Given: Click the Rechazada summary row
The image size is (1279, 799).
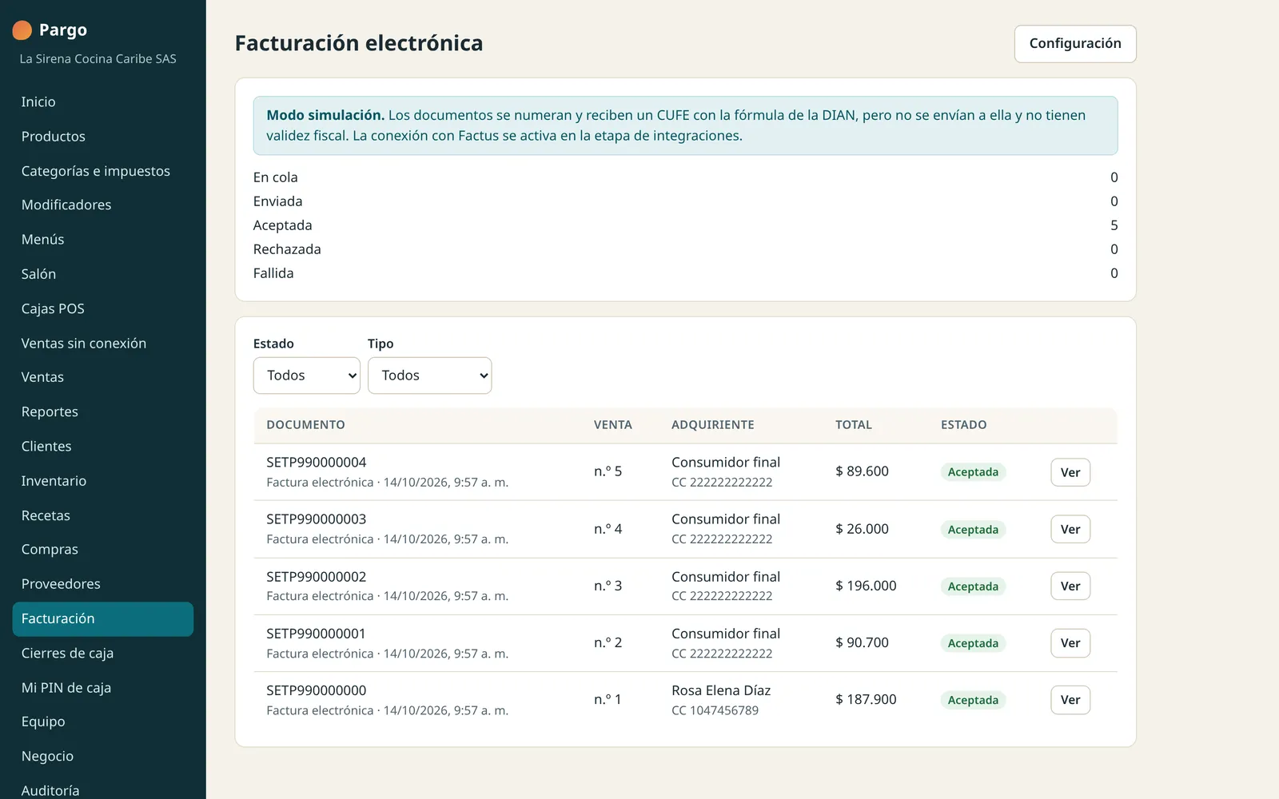Looking at the screenshot, I should tap(686, 249).
